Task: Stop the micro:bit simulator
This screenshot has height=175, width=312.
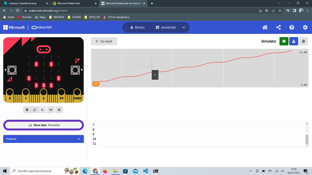Action: (x=27, y=109)
